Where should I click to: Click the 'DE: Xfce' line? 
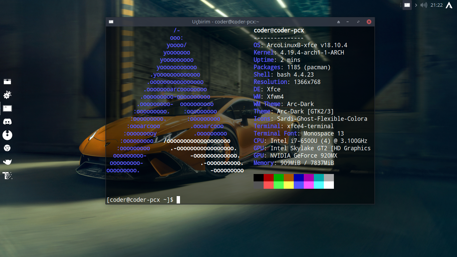coord(267,89)
